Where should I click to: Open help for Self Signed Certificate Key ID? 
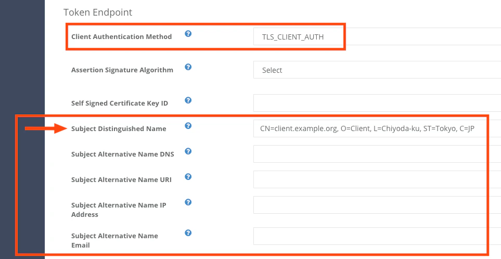188,100
